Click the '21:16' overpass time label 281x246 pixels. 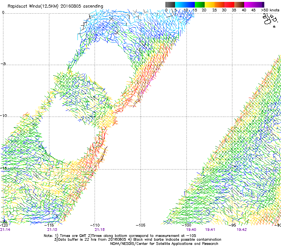(x=99, y=230)
